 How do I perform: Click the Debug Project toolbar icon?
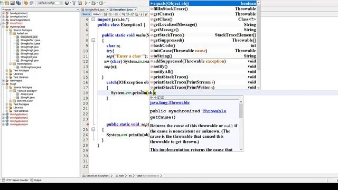93,3
